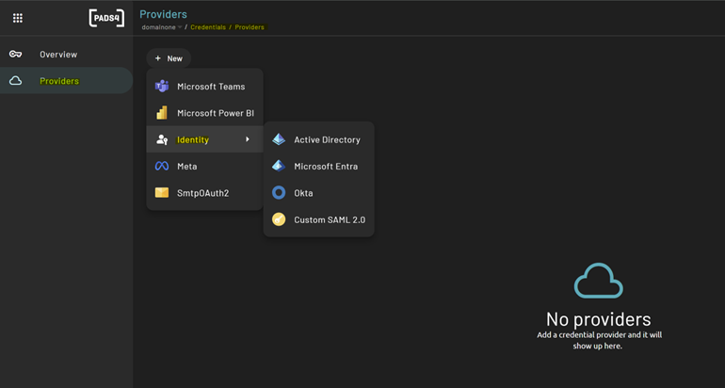Screen dimensions: 725x388
Task: Select Providers in the sidebar
Action: click(x=67, y=81)
